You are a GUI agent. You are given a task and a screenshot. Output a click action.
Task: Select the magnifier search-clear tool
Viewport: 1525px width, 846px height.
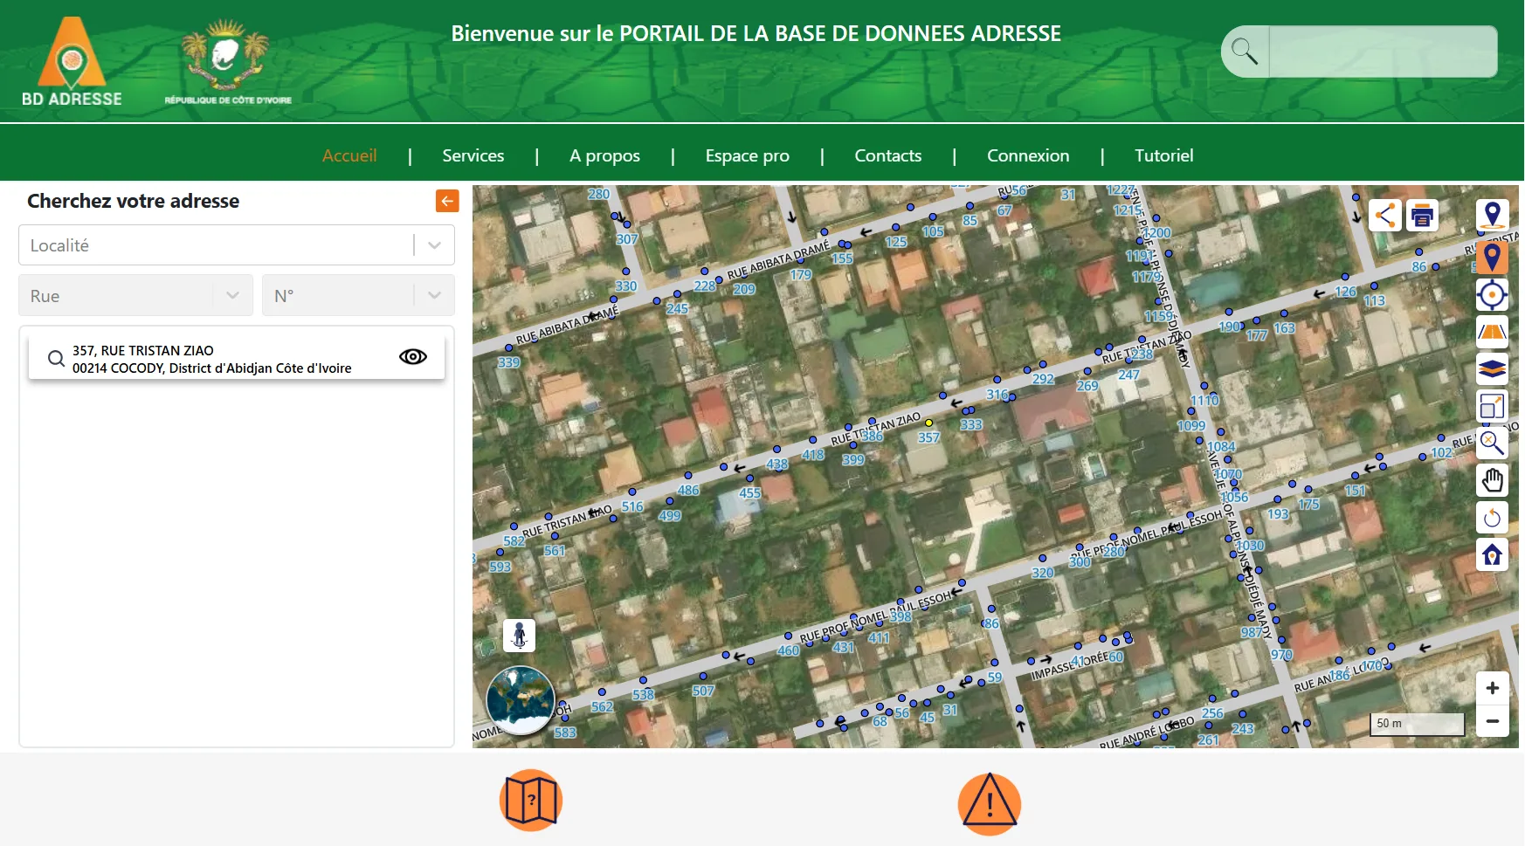pyautogui.click(x=1492, y=443)
